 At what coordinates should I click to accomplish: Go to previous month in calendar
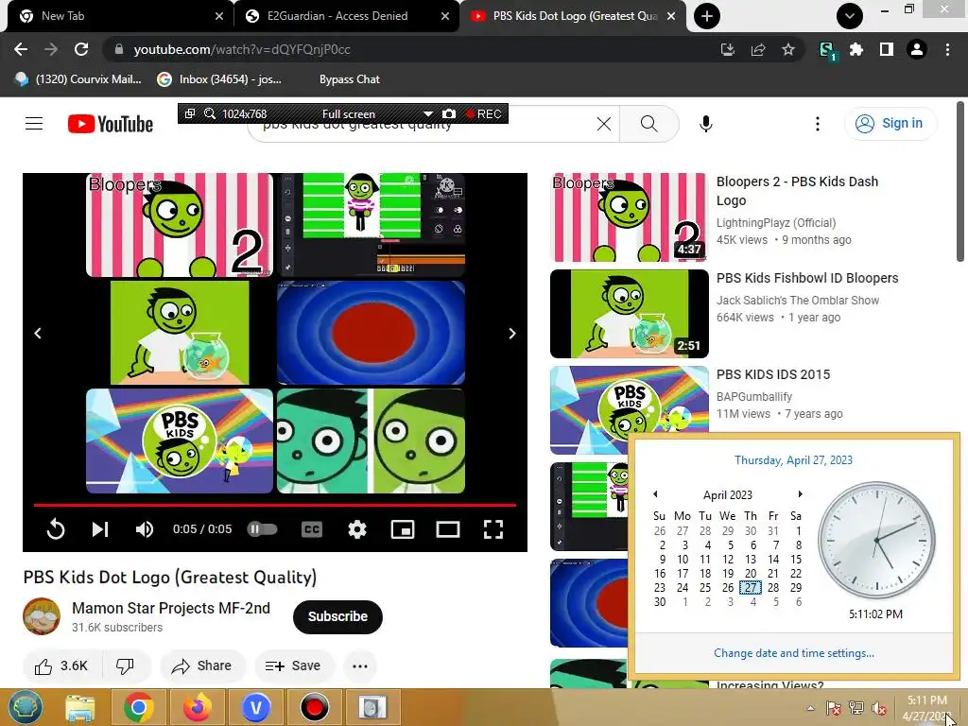[x=655, y=493]
